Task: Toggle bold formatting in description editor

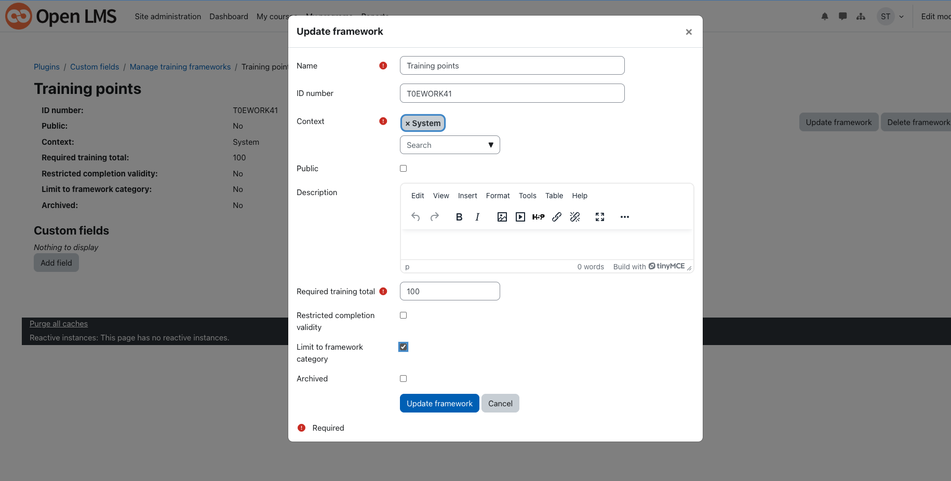Action: (459, 217)
